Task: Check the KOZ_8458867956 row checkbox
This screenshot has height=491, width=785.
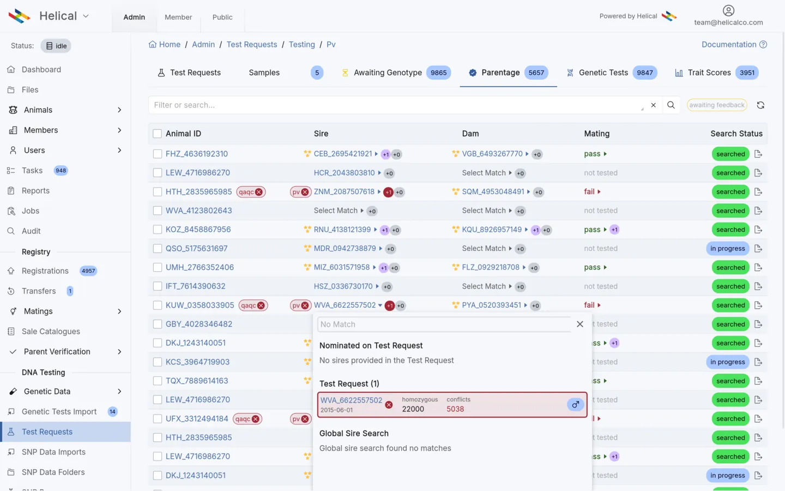Action: pyautogui.click(x=158, y=230)
